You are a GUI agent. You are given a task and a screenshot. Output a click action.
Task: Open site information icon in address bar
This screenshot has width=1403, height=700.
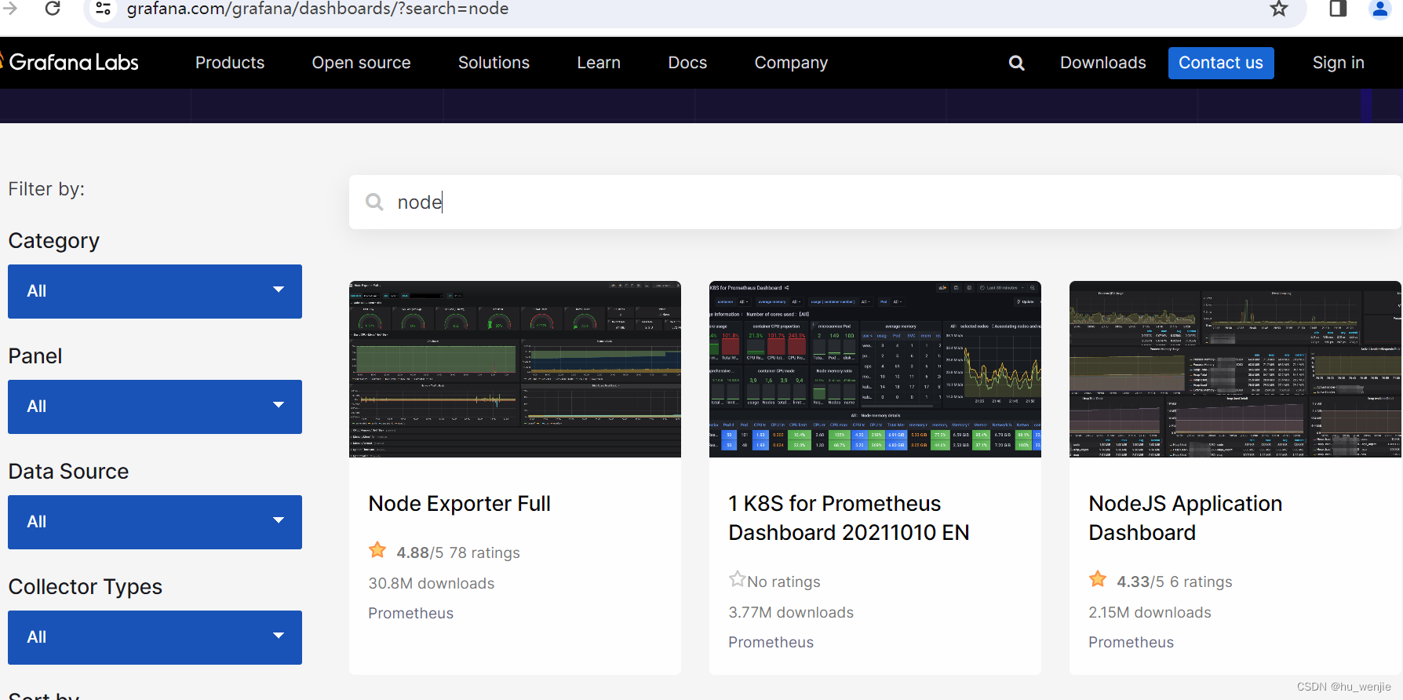(103, 9)
